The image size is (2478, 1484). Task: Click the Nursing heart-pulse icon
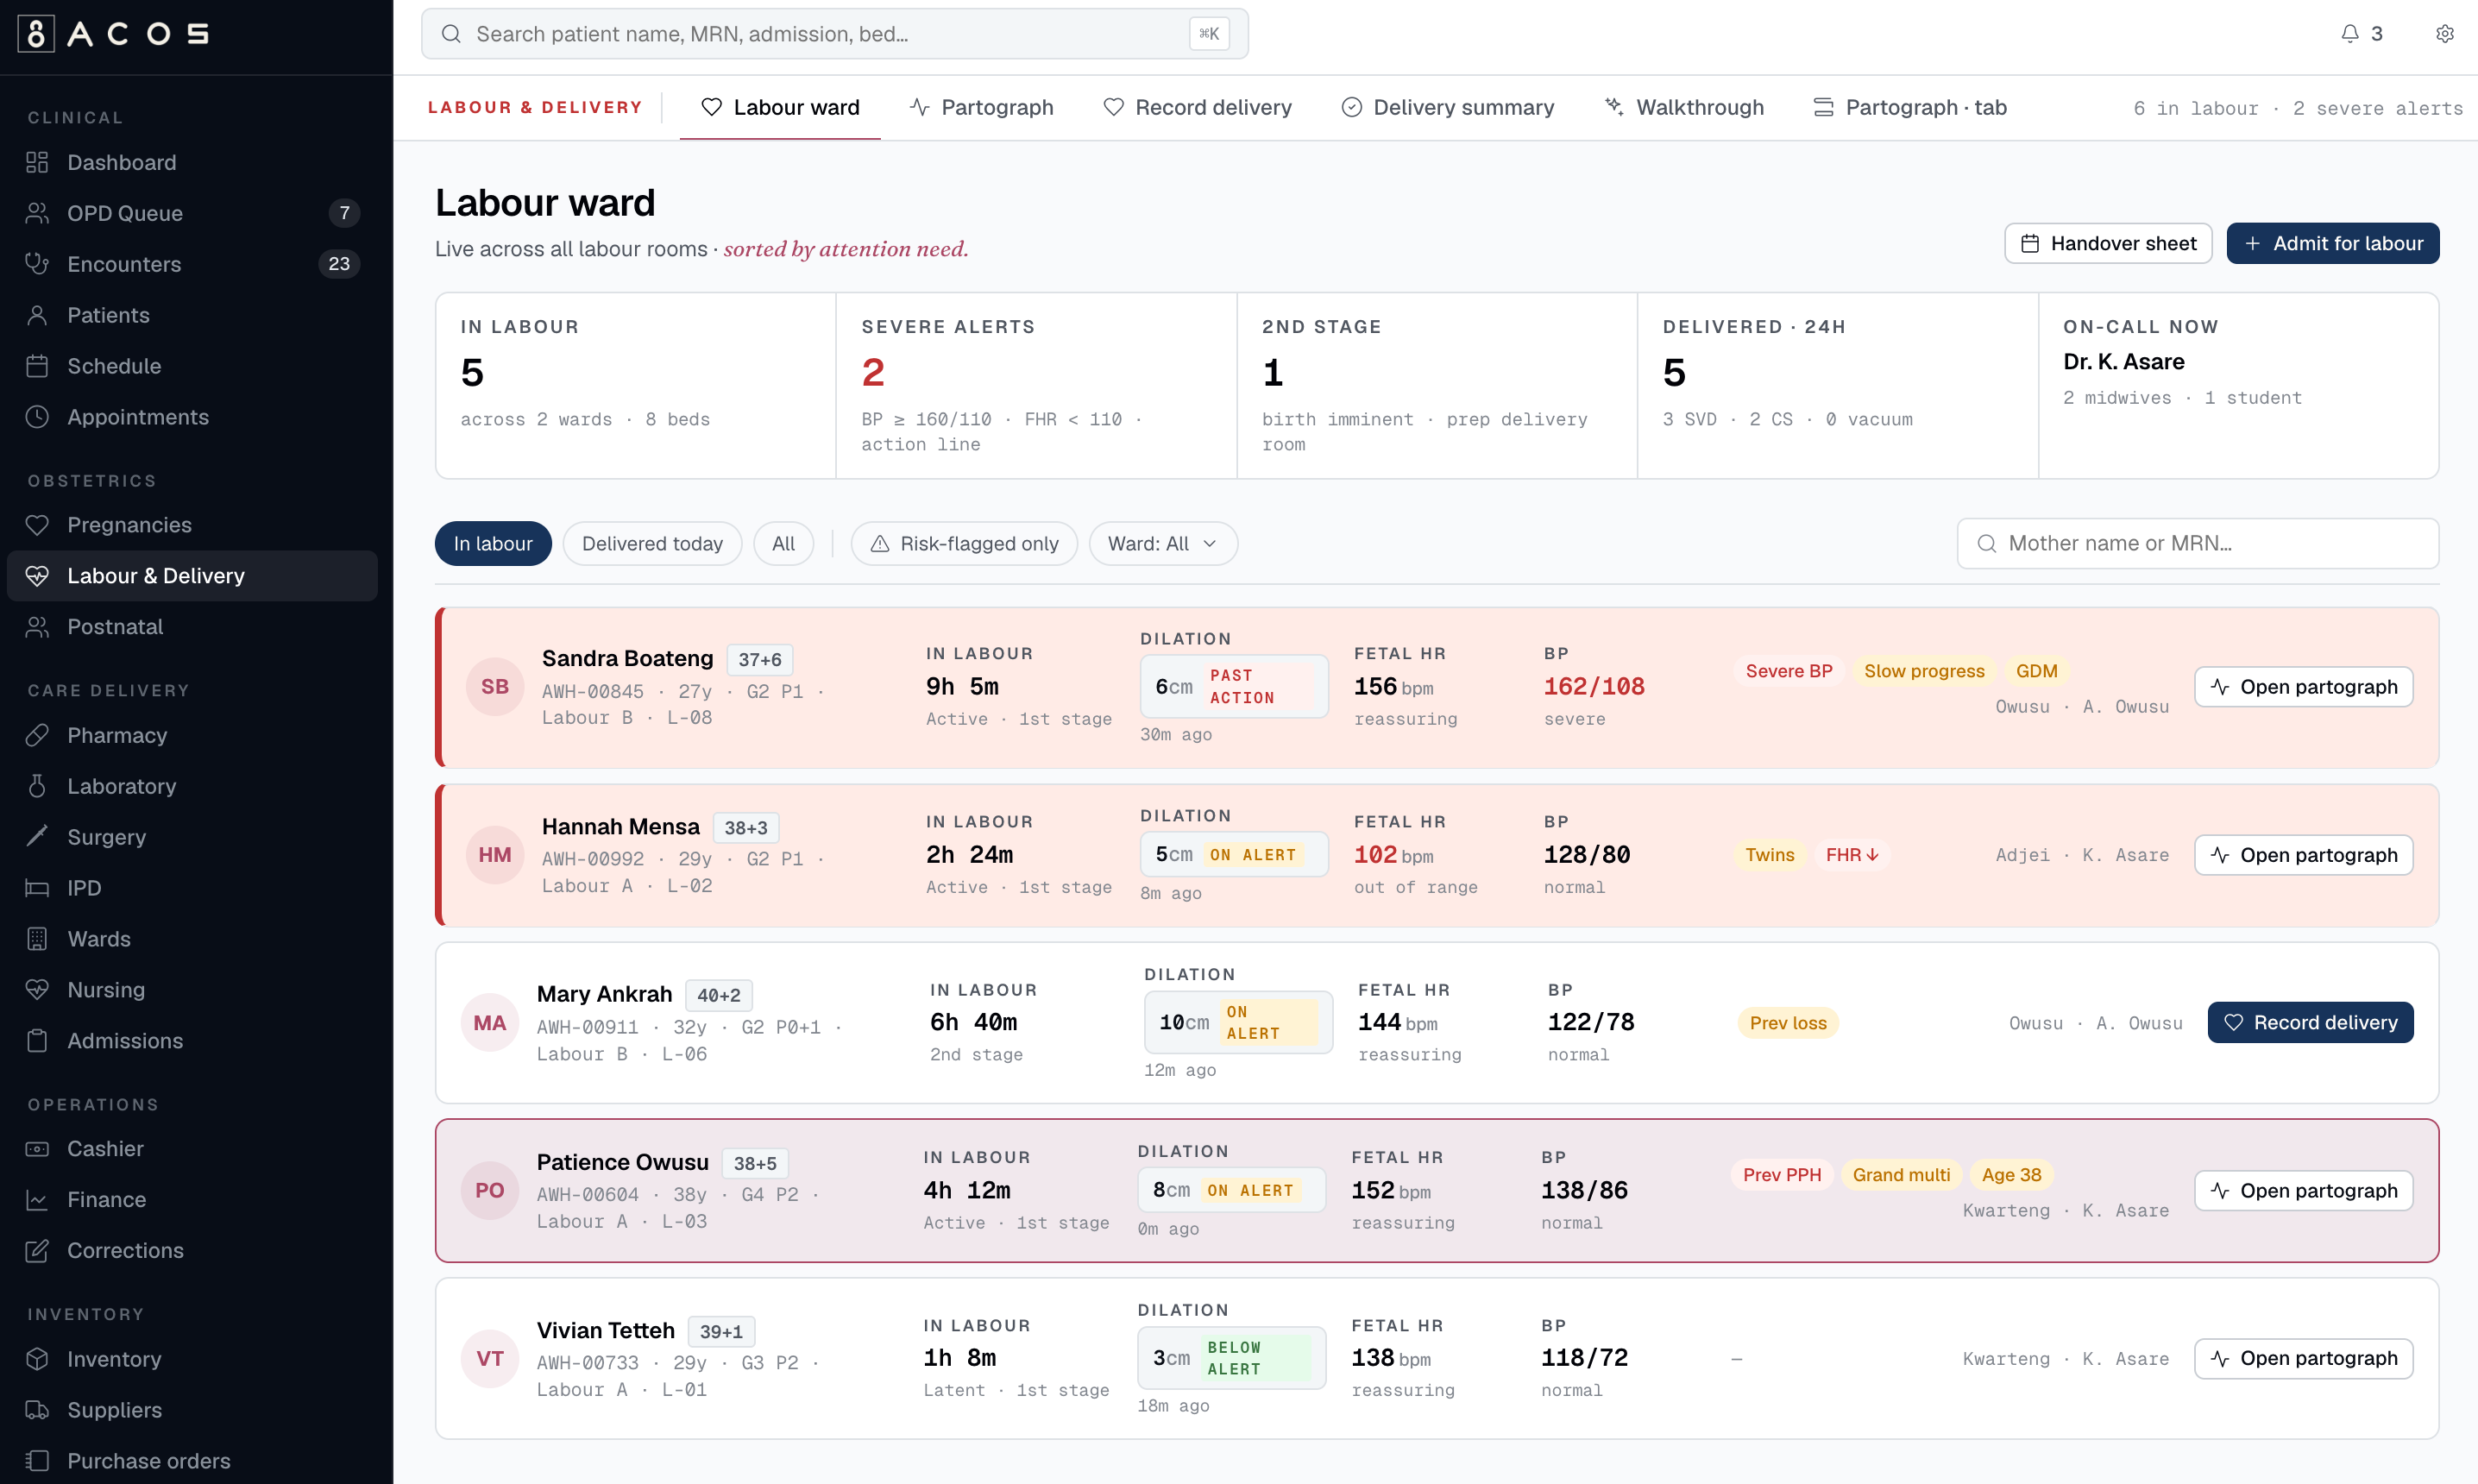click(x=37, y=989)
